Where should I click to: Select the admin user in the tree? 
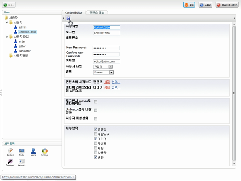click(22, 27)
